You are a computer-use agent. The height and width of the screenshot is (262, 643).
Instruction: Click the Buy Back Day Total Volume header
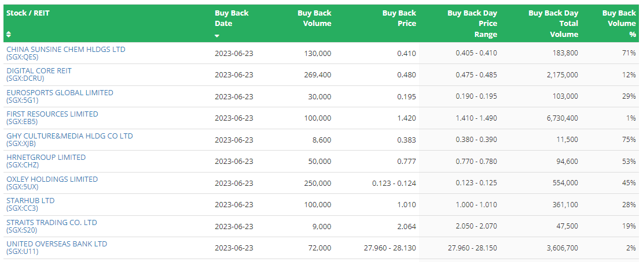point(553,24)
